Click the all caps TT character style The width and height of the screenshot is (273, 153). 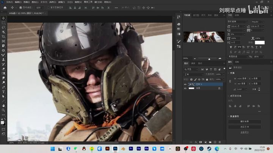(239, 47)
